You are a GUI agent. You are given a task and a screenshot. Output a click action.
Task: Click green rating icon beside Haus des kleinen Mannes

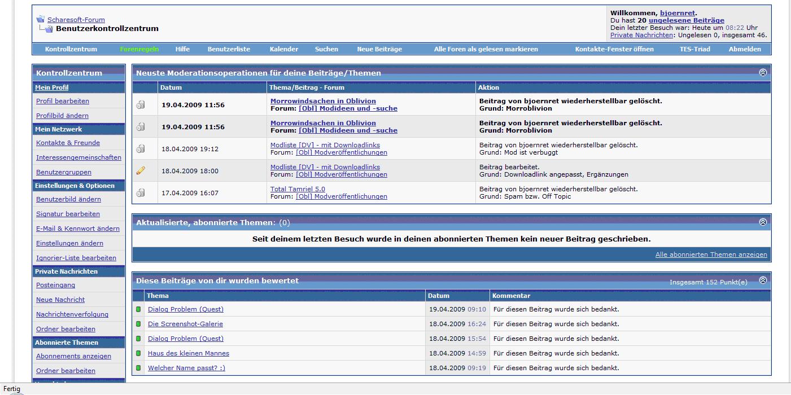coord(138,353)
